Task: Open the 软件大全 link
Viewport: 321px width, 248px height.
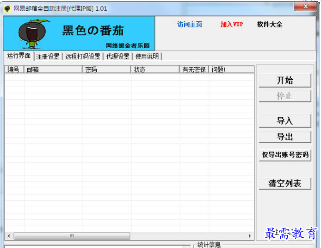Action: [x=270, y=25]
